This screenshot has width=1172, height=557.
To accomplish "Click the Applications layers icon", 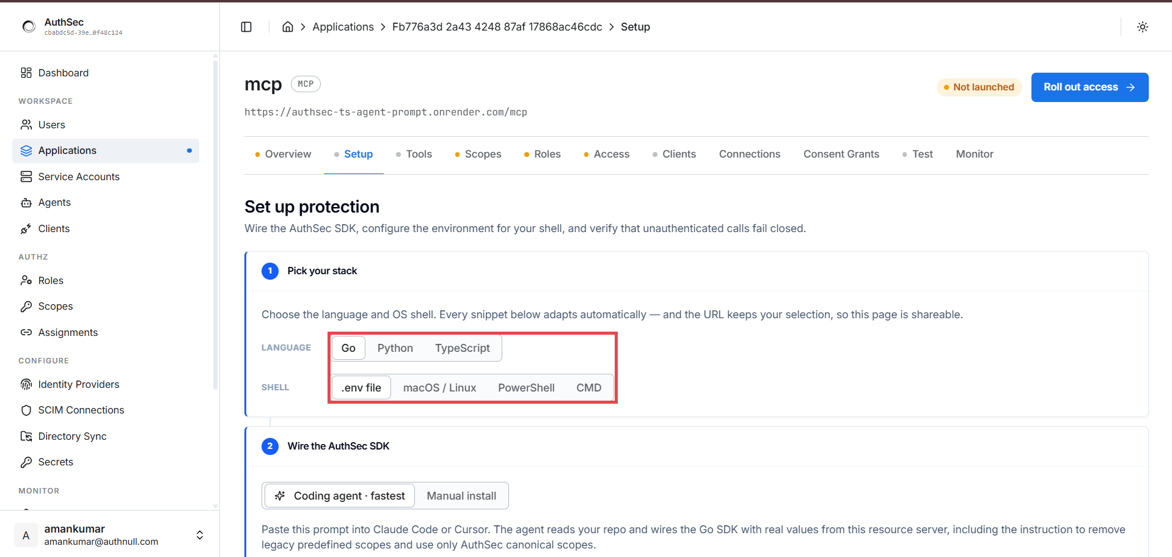I will coord(26,151).
